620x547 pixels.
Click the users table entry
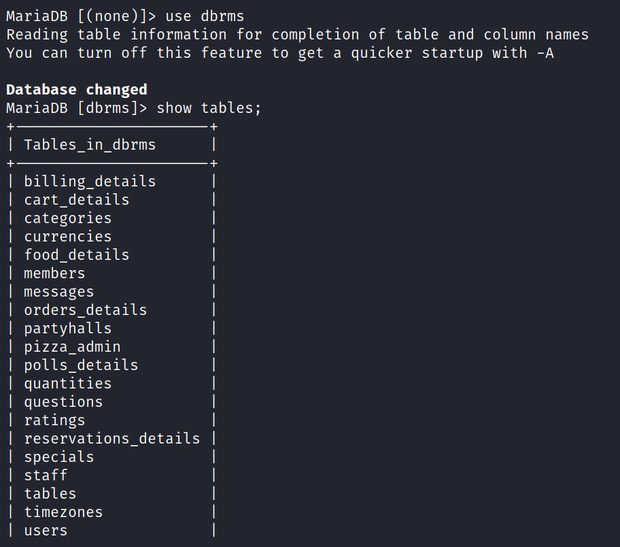(x=46, y=531)
